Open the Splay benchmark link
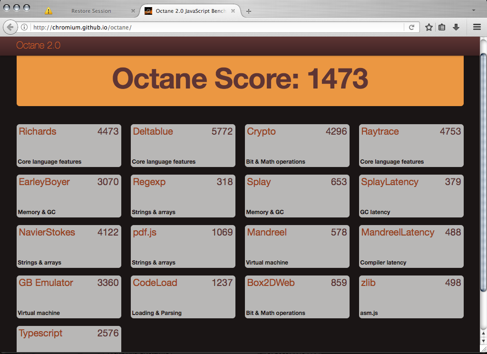The height and width of the screenshot is (354, 487). [259, 182]
